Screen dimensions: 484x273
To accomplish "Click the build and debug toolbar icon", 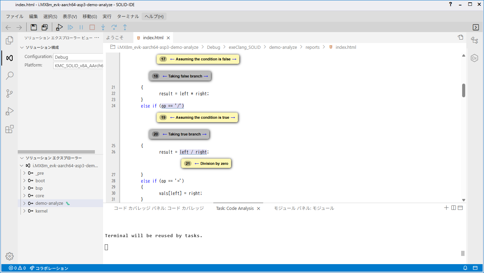I will point(59,27).
